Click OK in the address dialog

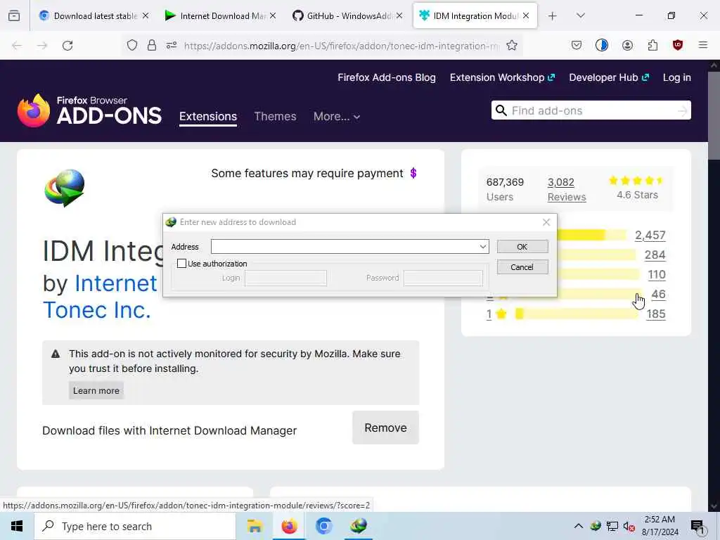pos(522,247)
